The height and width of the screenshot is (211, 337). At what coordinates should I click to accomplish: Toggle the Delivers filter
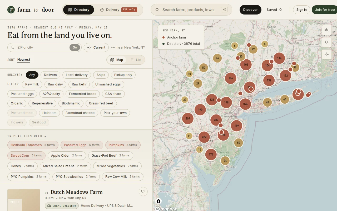[x=50, y=75]
